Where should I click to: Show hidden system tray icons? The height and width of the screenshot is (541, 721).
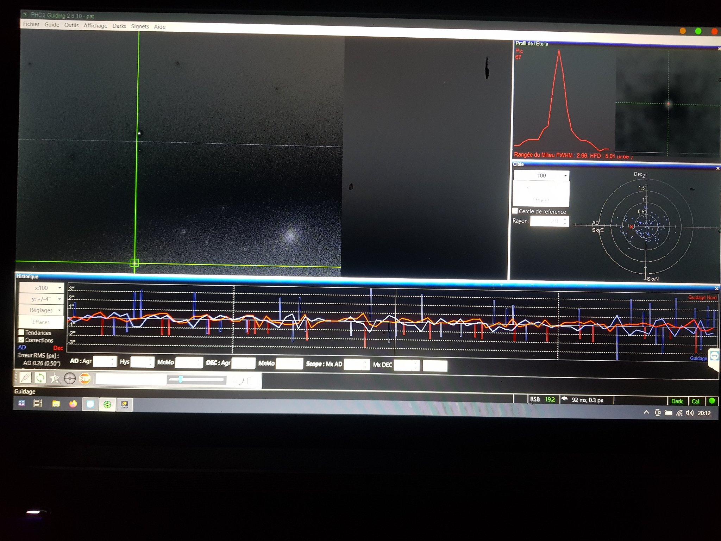click(646, 412)
